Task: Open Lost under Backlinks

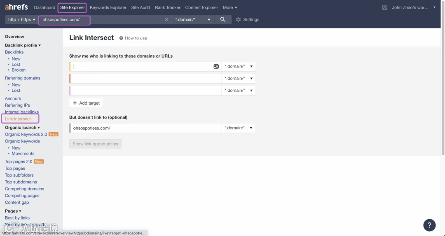Action: [x=16, y=64]
